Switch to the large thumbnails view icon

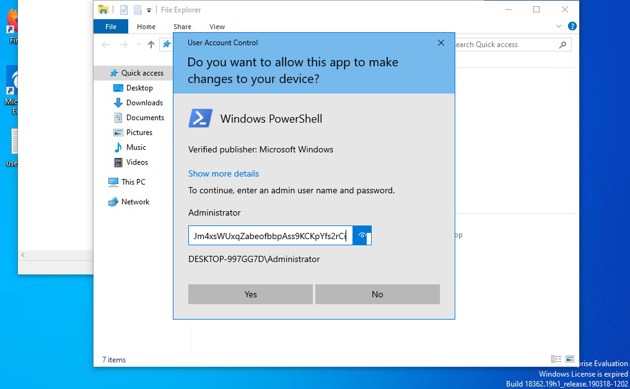pyautogui.click(x=569, y=359)
